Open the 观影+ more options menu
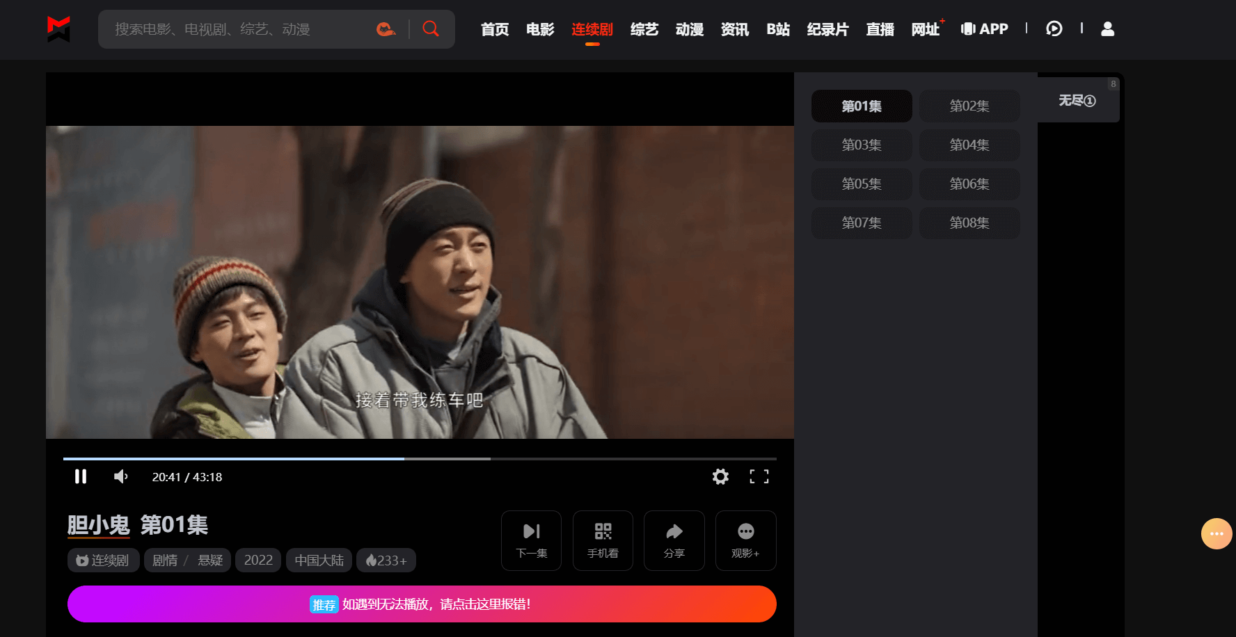Viewport: 1236px width, 637px height. click(x=745, y=540)
